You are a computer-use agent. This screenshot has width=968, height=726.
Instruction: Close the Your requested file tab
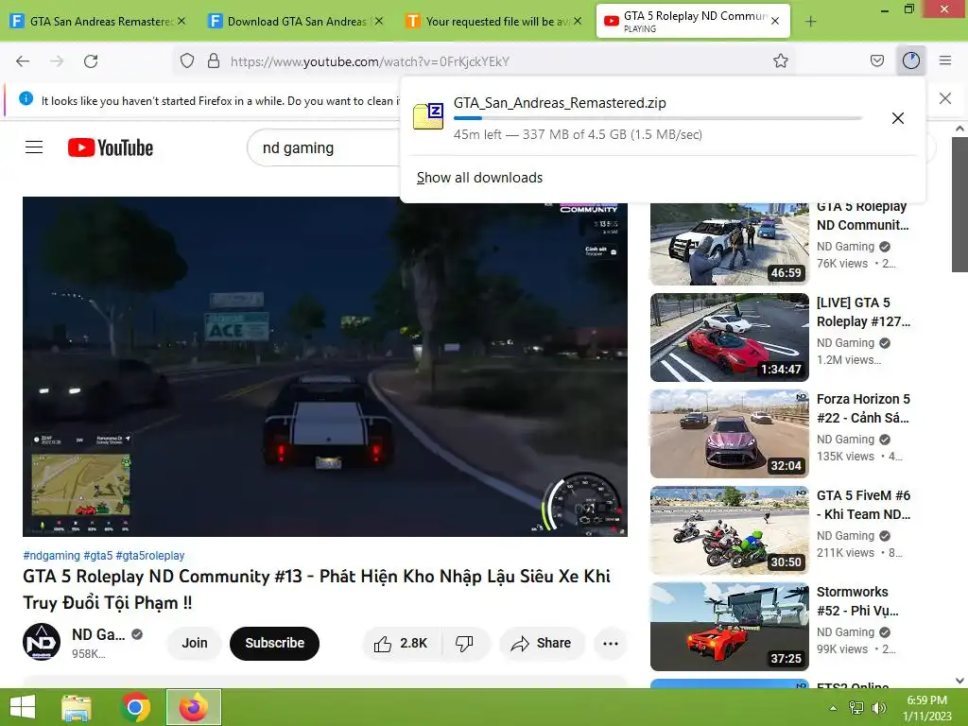coord(578,21)
